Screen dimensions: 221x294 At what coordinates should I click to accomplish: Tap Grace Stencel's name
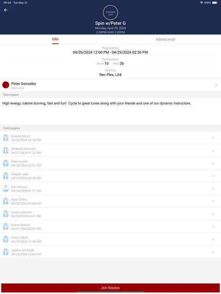tap(21, 225)
